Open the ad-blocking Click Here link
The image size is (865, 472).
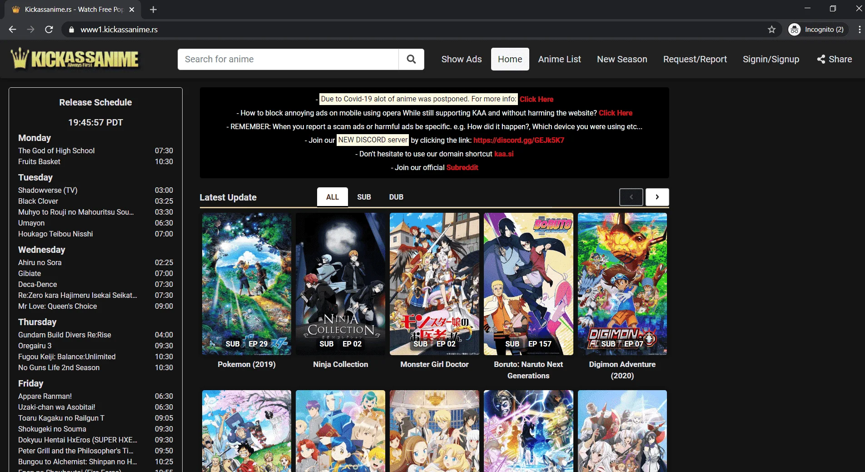(616, 113)
